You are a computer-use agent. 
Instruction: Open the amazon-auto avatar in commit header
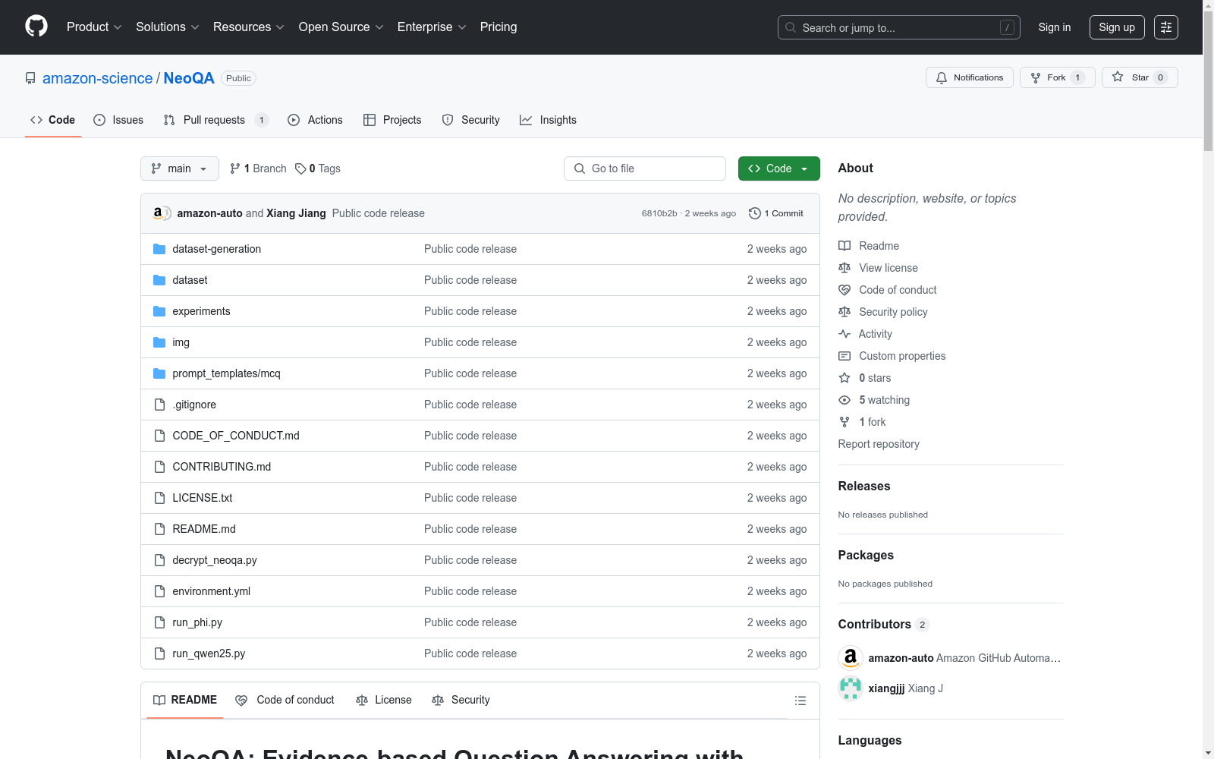[x=158, y=213]
